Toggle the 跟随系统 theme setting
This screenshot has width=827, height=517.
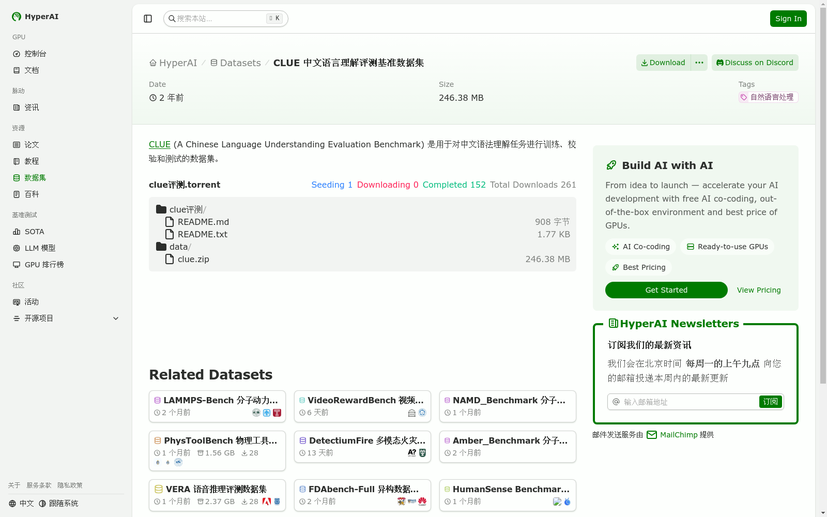[x=58, y=504]
